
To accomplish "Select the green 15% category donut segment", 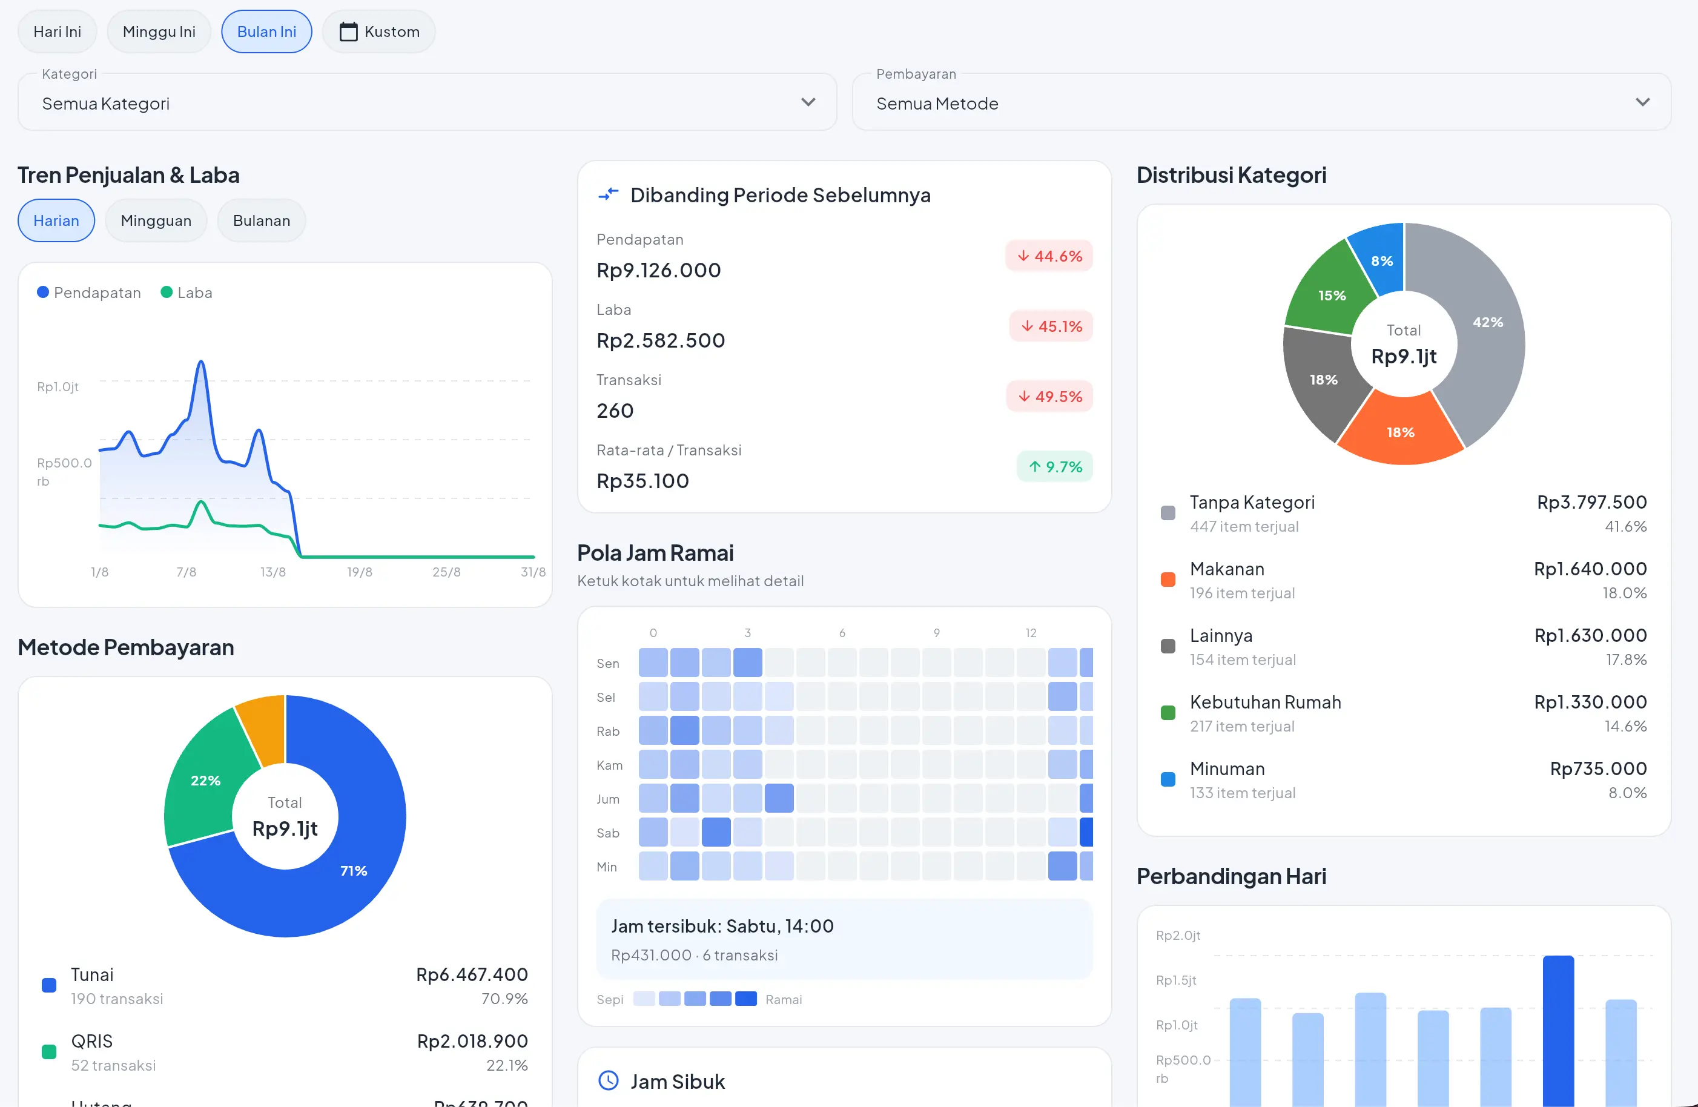I will 1331,296.
